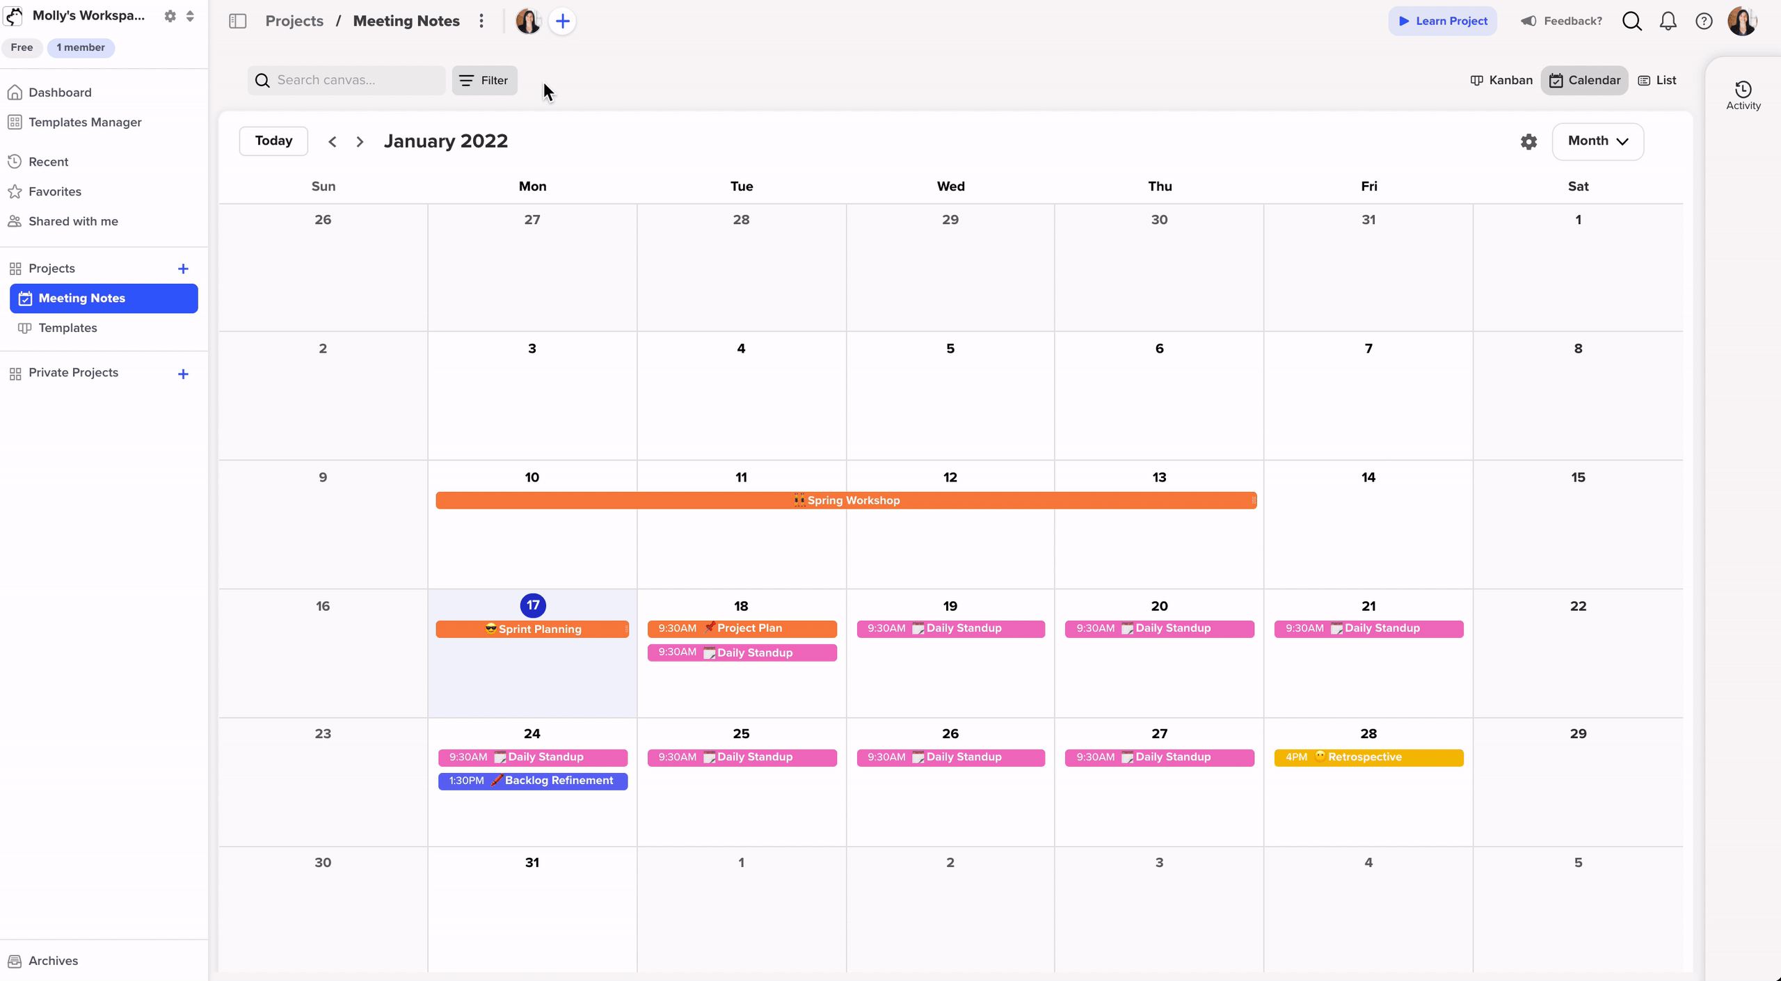Open workspace settings gear icon
Viewport: 1781px width, 981px height.
click(x=170, y=16)
